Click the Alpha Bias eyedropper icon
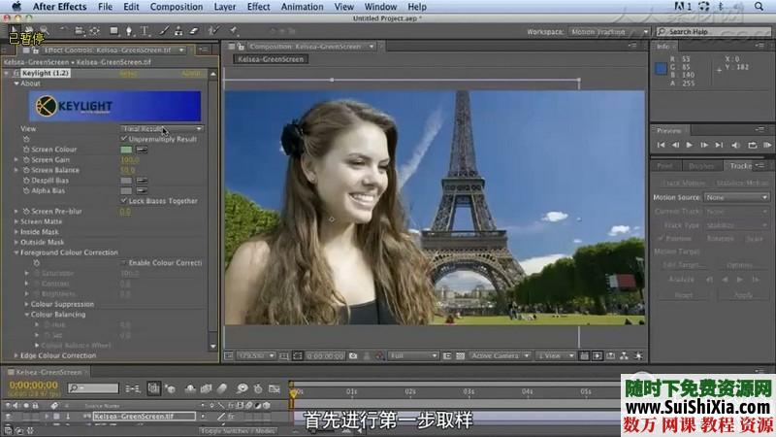 point(142,190)
